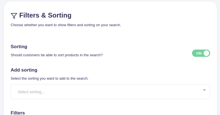Click the 'Choose whether you want' description

66,25
